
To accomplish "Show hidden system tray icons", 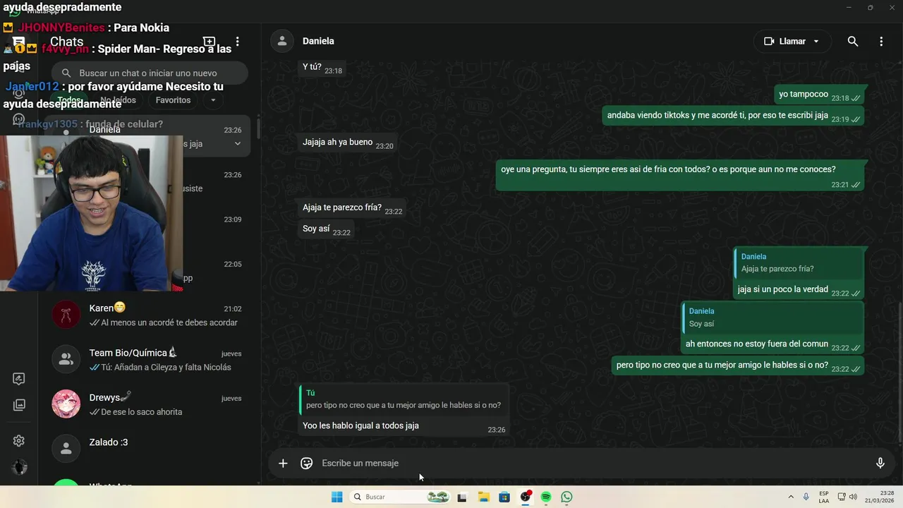I will click(790, 497).
